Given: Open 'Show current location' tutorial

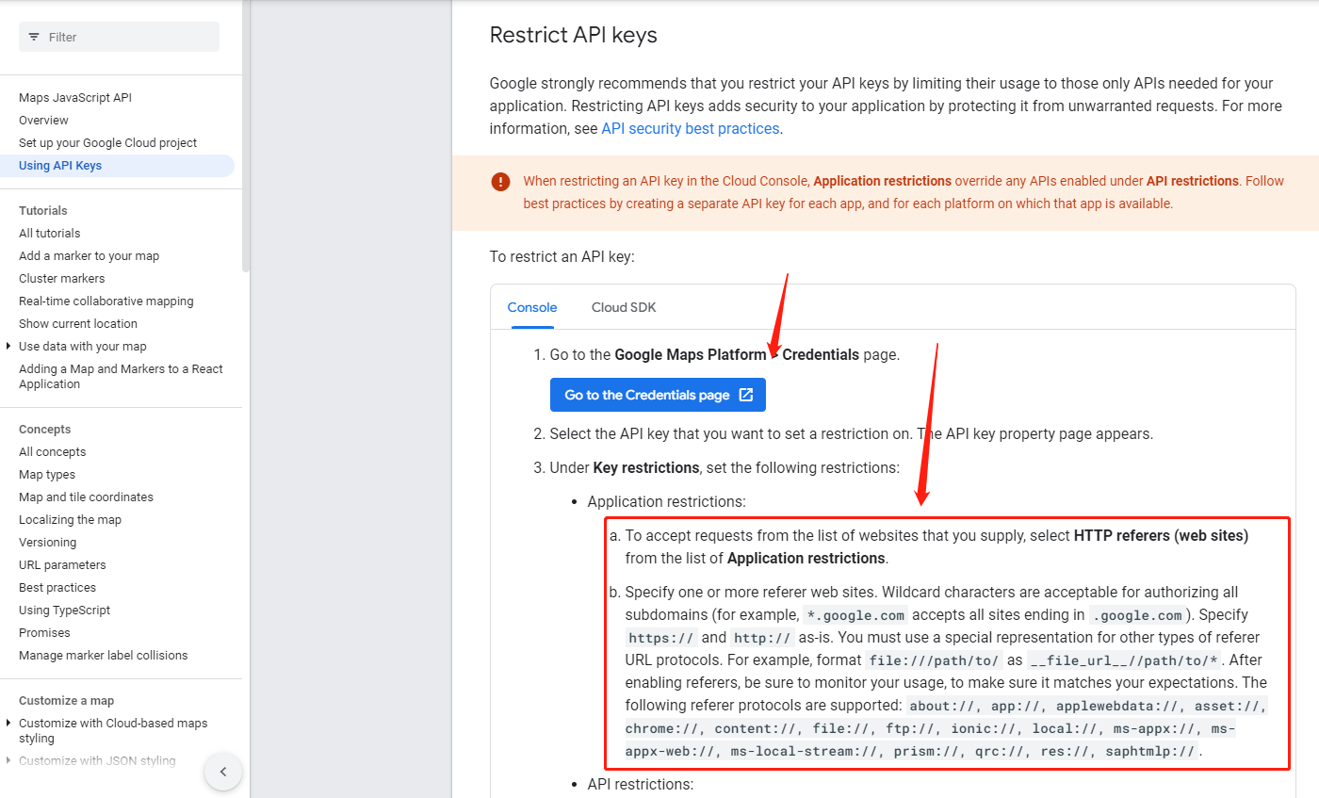Looking at the screenshot, I should (78, 323).
